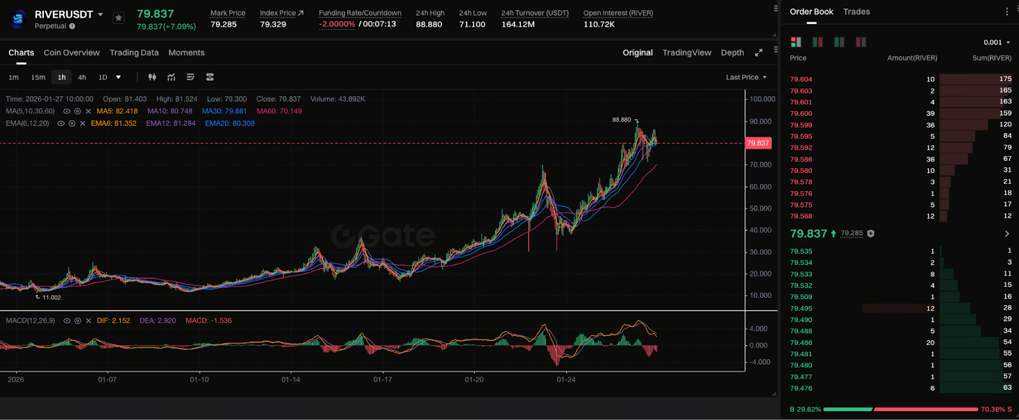This screenshot has width=1019, height=420.
Task: Select the 4h timeframe
Action: [82, 77]
